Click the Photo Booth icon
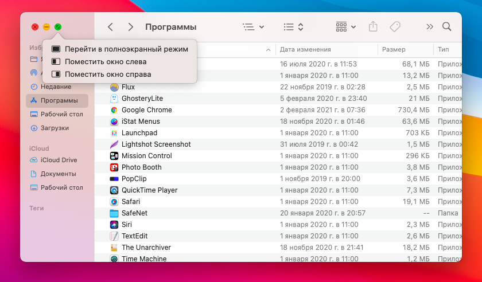The width and height of the screenshot is (482, 282). click(x=114, y=167)
